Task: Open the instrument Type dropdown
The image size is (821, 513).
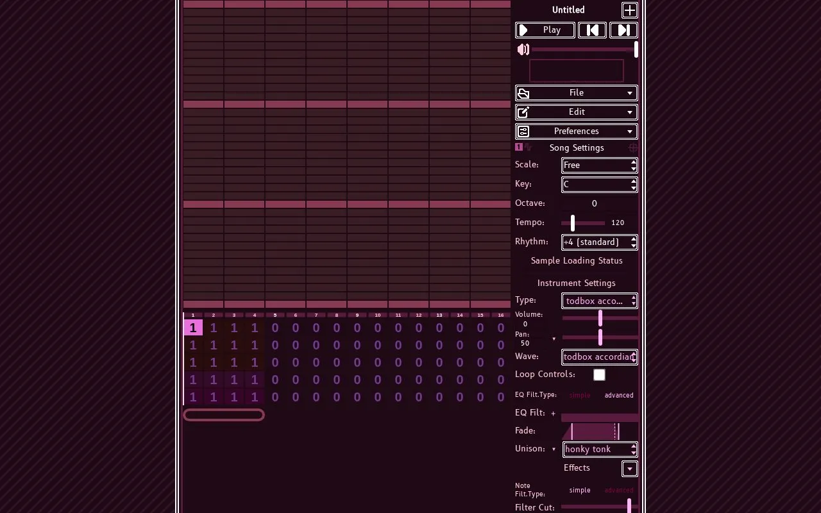Action: 600,301
